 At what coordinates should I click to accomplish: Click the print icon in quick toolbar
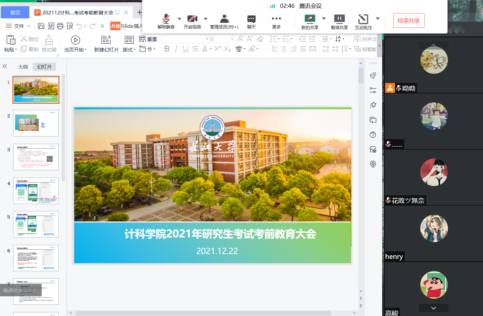click(60, 26)
